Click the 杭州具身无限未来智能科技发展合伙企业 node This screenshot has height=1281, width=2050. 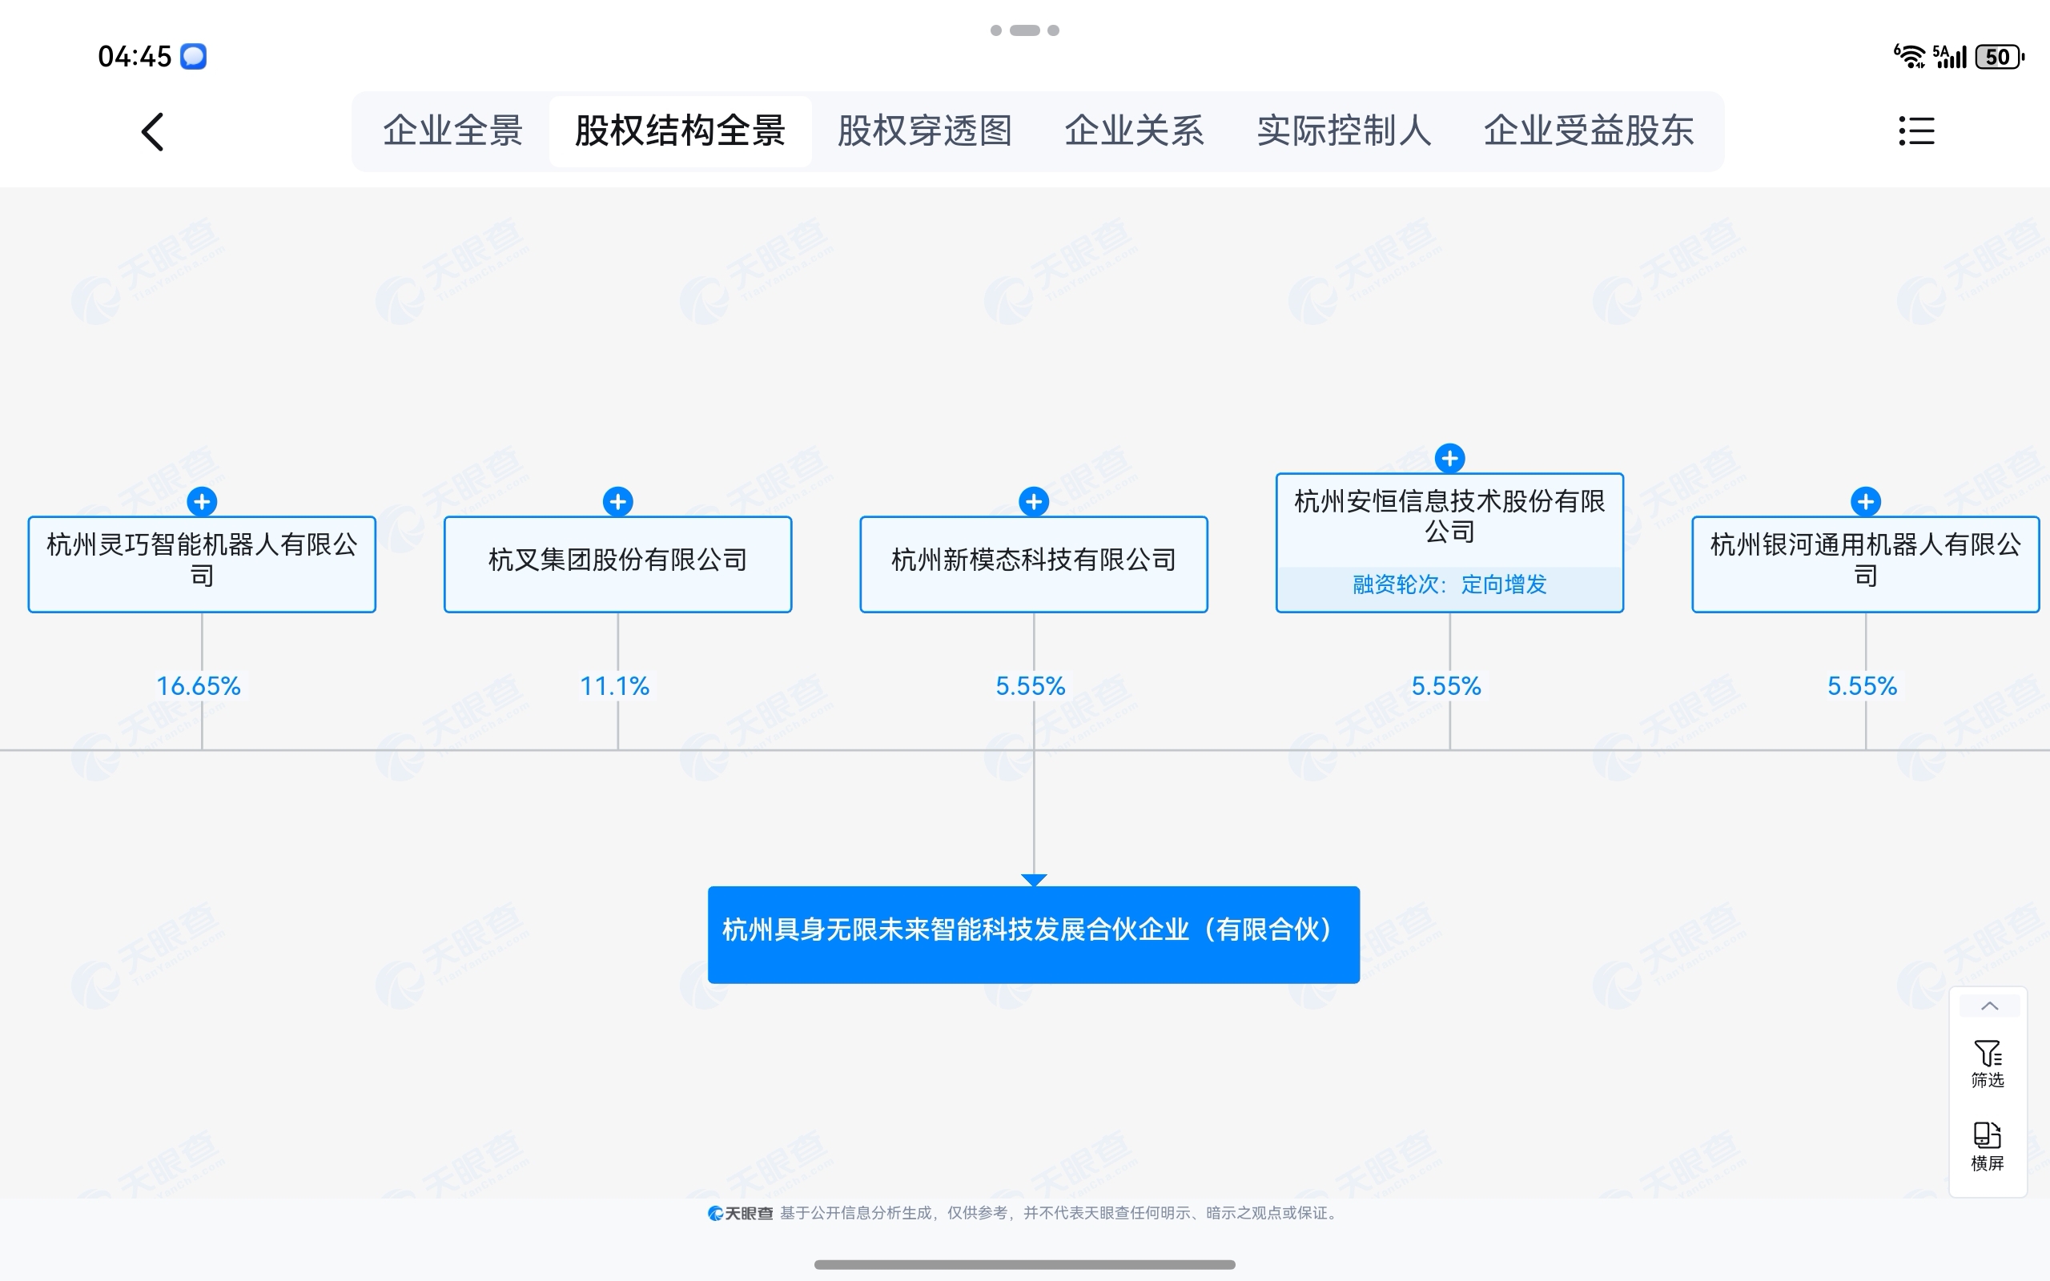coord(1034,934)
